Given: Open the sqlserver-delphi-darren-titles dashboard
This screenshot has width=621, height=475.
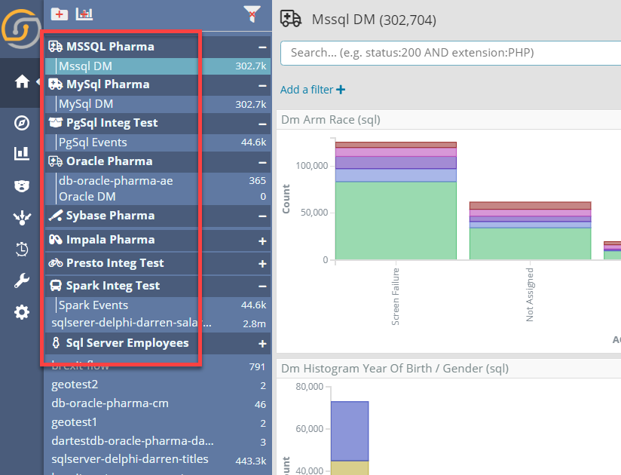Looking at the screenshot, I should point(158,459).
